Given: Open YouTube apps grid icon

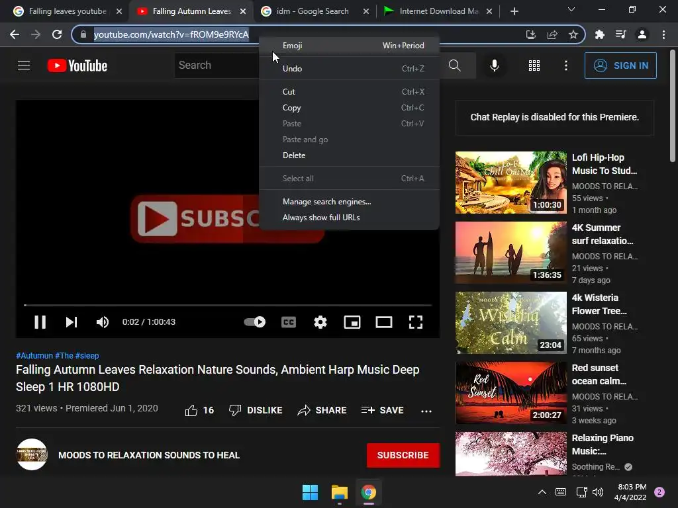Looking at the screenshot, I should [x=534, y=65].
